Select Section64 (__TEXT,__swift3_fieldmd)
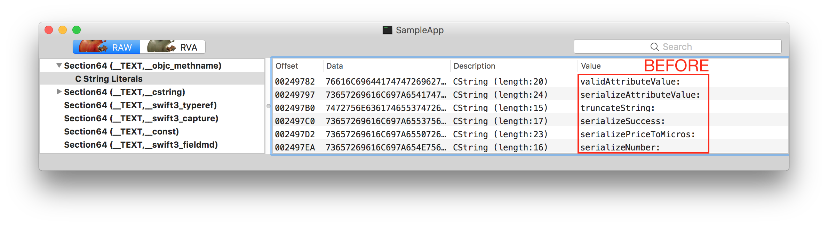Screen dimensions: 828x226 coord(141,145)
